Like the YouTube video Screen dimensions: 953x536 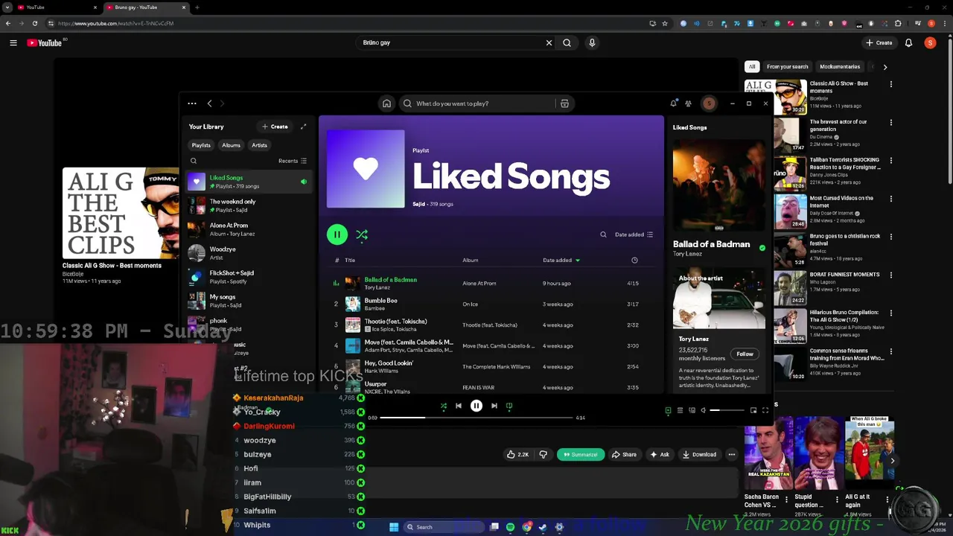click(x=518, y=454)
